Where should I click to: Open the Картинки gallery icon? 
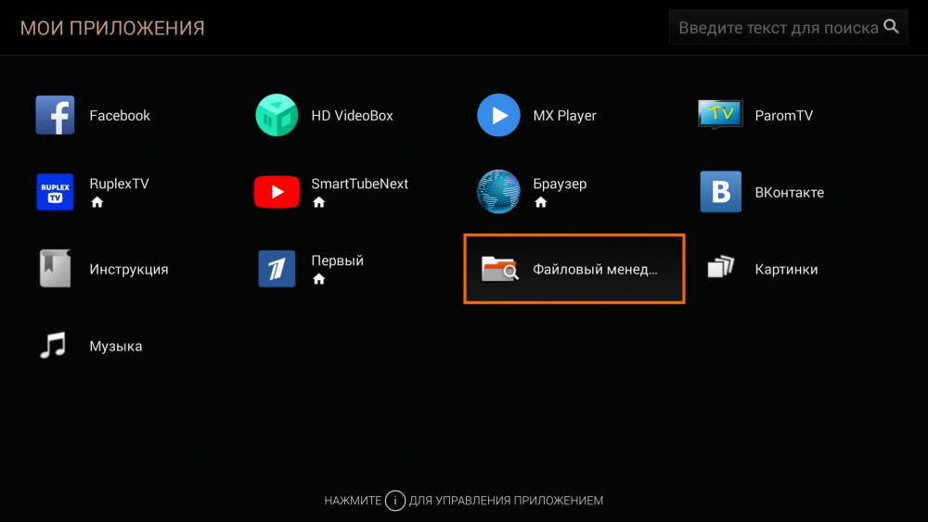click(720, 269)
